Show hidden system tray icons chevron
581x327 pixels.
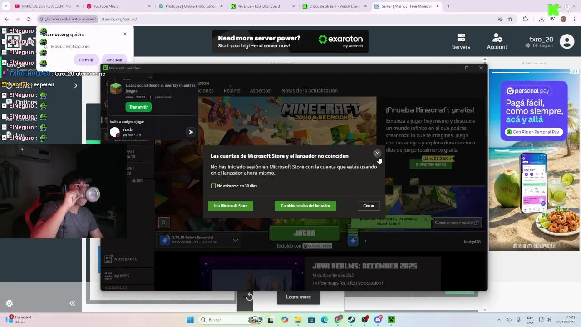point(499,320)
